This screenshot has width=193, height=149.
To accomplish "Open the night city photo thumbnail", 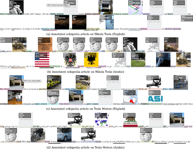I will pyautogui.click(x=171, y=45).
